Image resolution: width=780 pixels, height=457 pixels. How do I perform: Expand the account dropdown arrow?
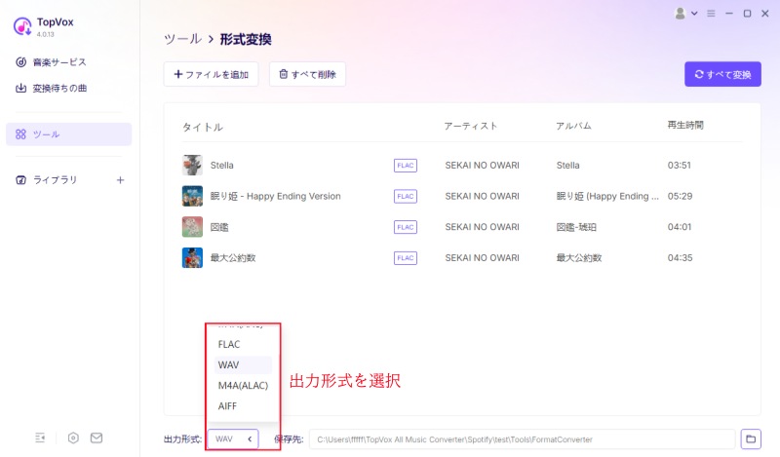(694, 14)
